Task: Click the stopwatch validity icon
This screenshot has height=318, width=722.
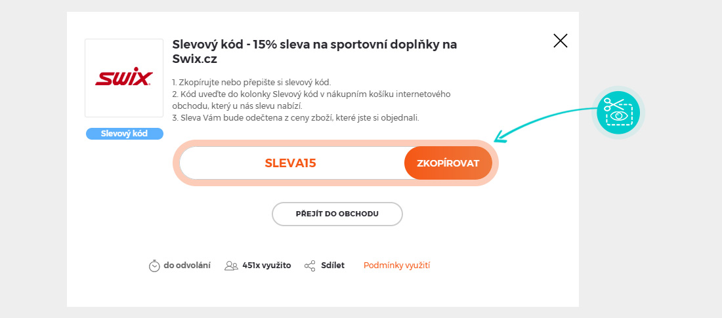Action: (154, 266)
